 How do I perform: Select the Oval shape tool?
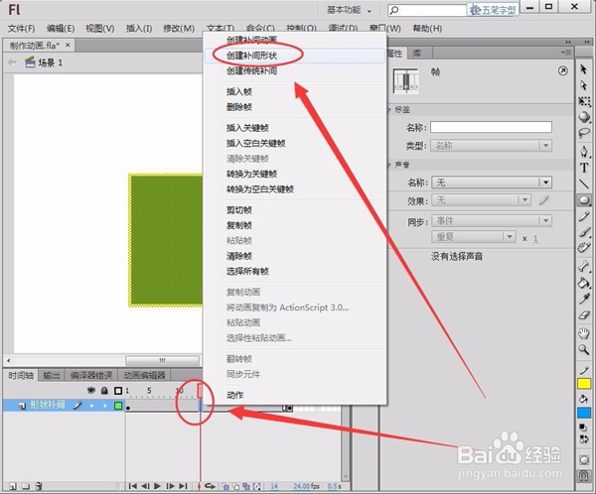pyautogui.click(x=584, y=200)
